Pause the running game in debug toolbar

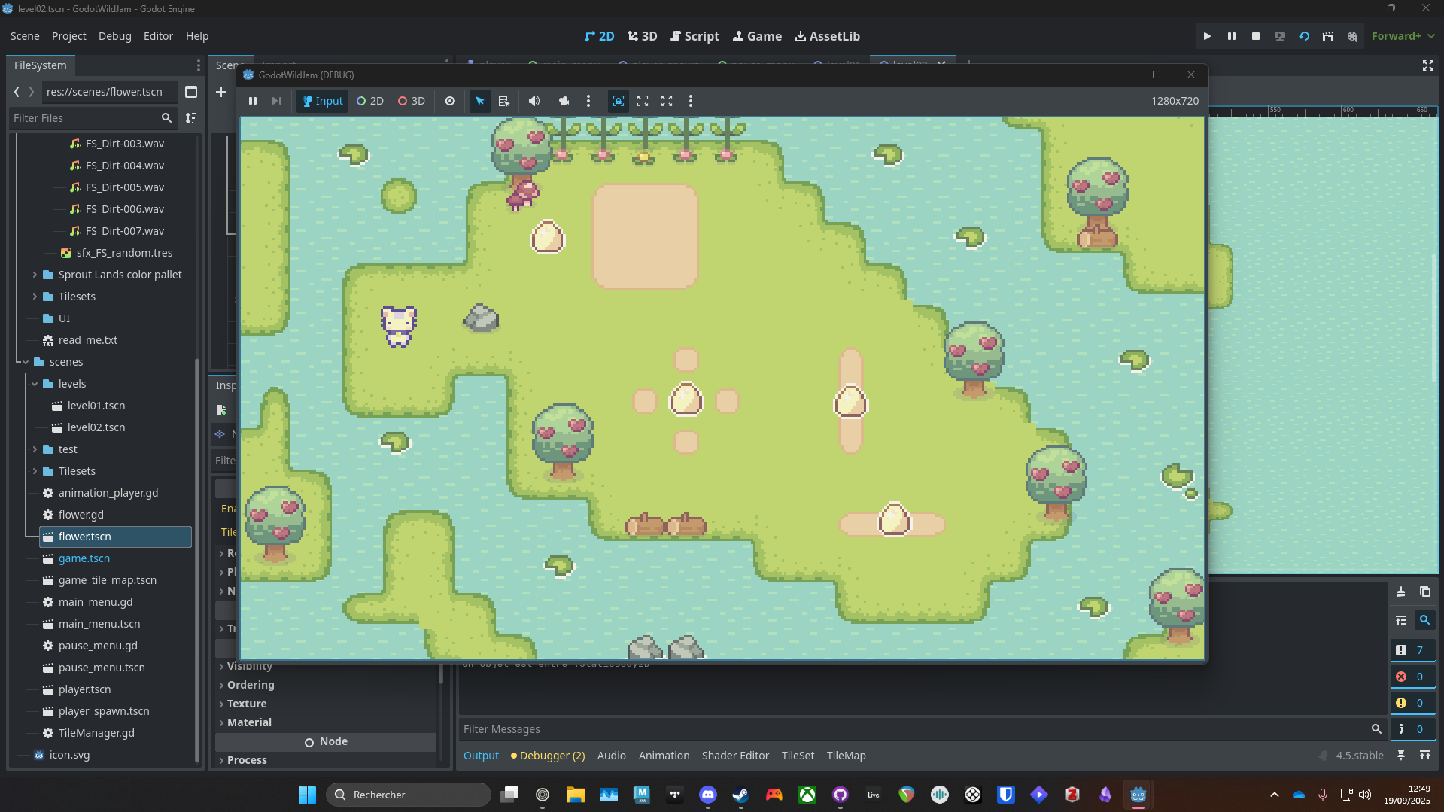[253, 101]
